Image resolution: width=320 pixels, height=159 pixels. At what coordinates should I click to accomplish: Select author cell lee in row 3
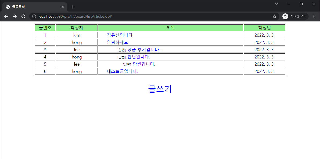pyautogui.click(x=77, y=50)
